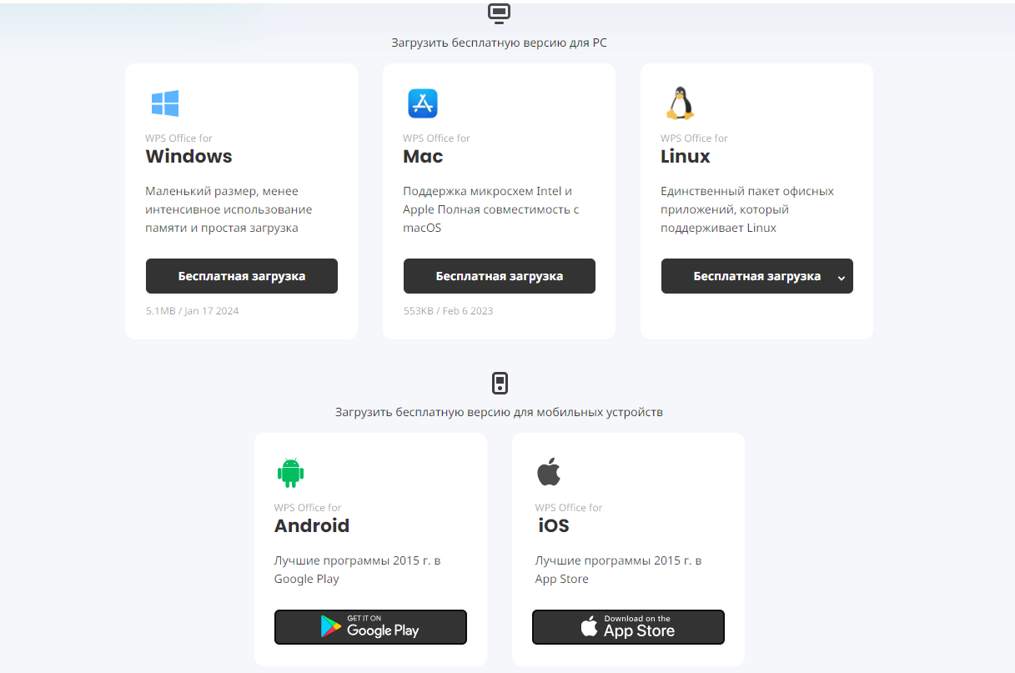The width and height of the screenshot is (1015, 673).
Task: Click the heading about мобильных устройств
Action: coord(500,412)
